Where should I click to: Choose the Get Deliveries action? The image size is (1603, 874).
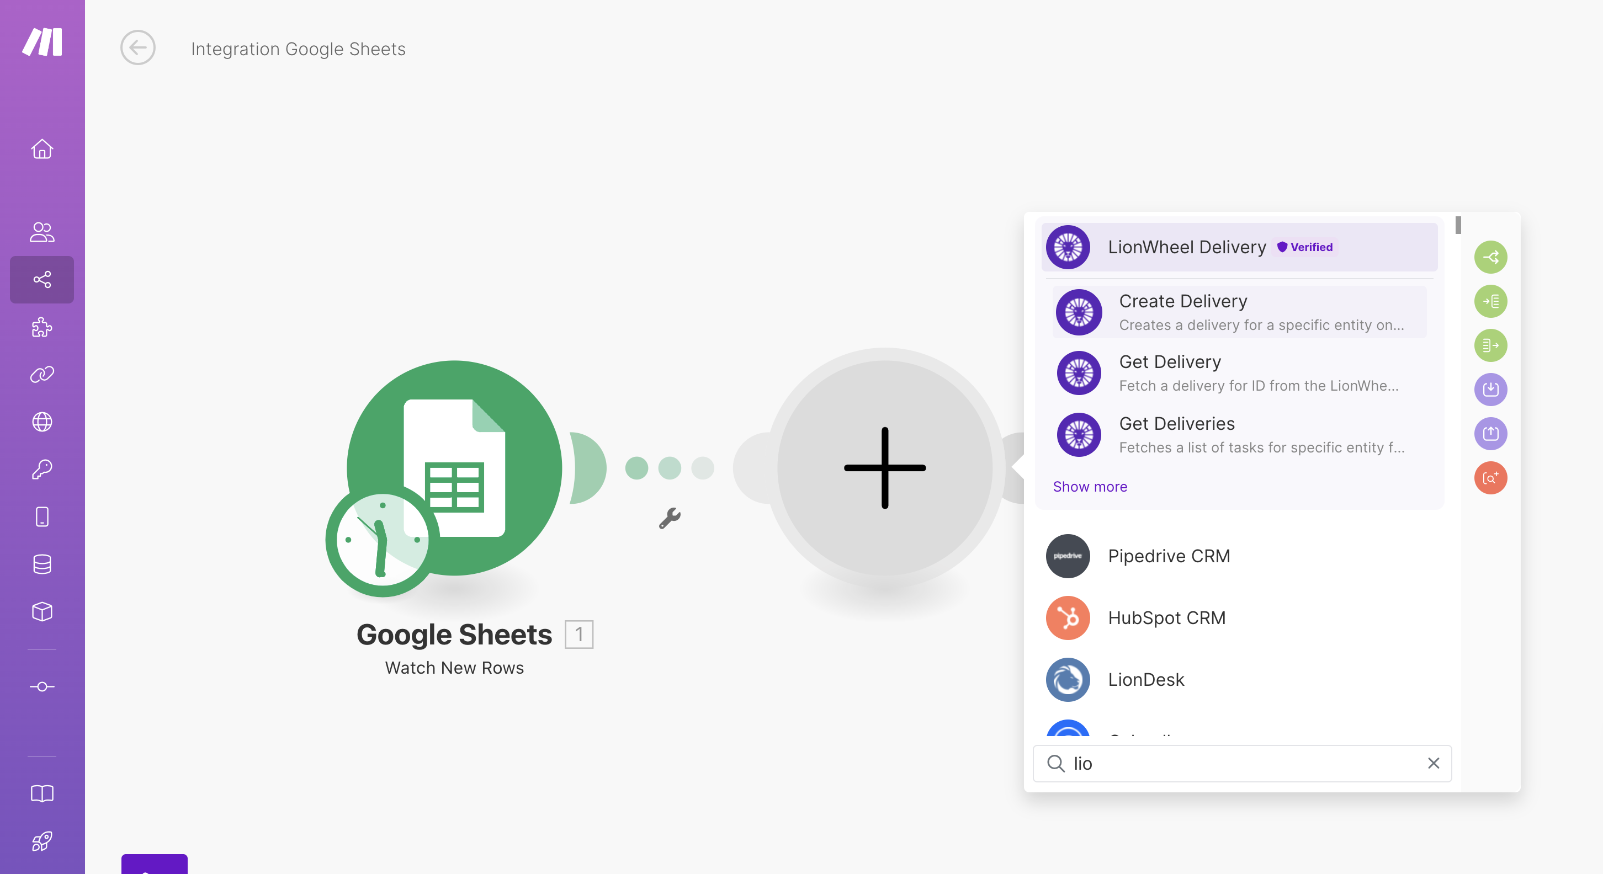click(1240, 435)
